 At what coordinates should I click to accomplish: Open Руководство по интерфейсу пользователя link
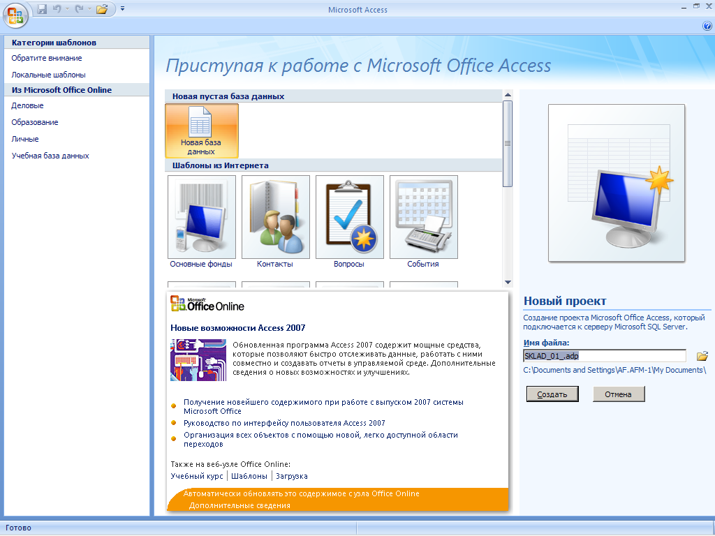(284, 423)
